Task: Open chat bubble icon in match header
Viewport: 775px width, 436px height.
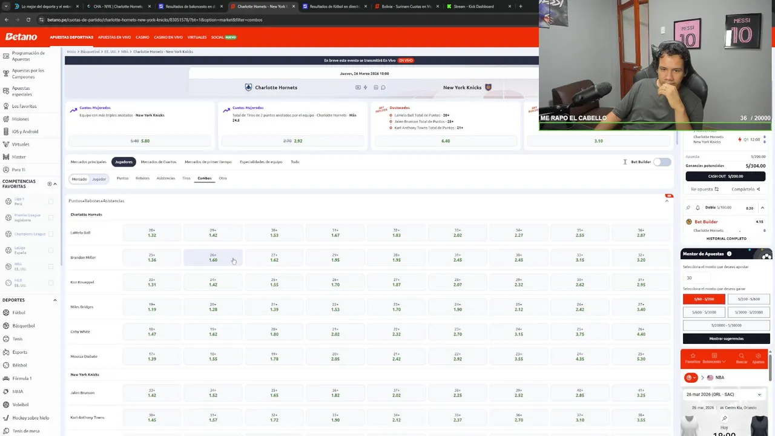Action: tap(383, 87)
